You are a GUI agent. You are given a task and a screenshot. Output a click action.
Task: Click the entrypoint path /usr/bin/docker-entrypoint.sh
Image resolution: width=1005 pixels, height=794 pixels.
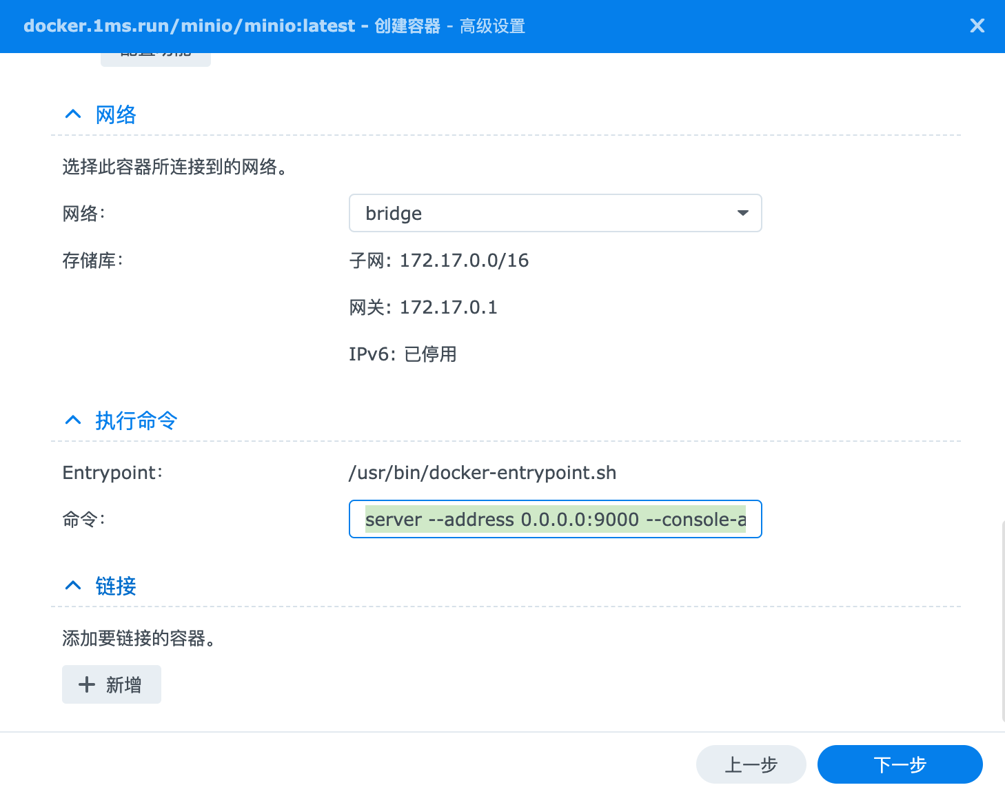click(x=483, y=473)
